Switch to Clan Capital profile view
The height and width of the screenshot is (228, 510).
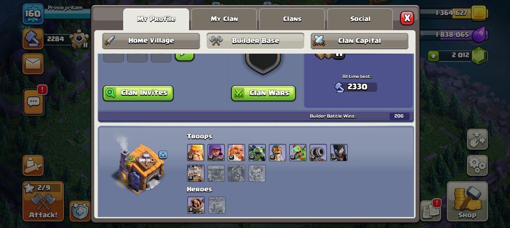coord(359,41)
